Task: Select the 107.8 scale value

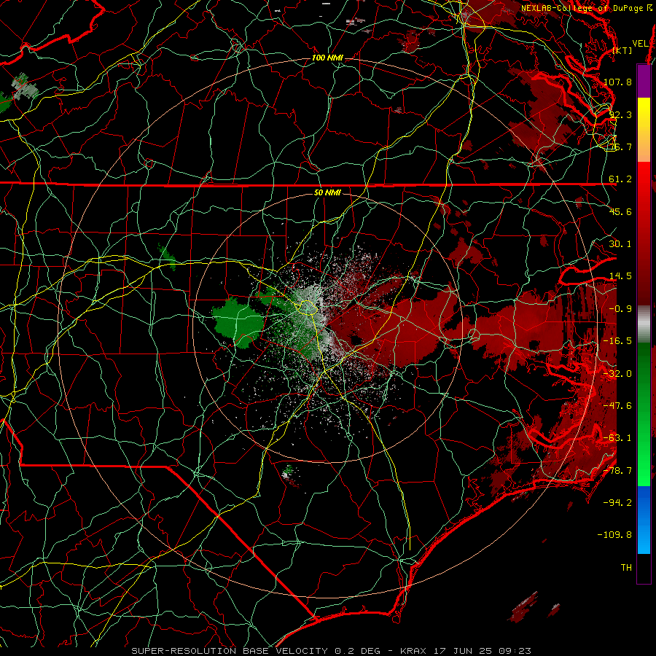Action: [617, 82]
